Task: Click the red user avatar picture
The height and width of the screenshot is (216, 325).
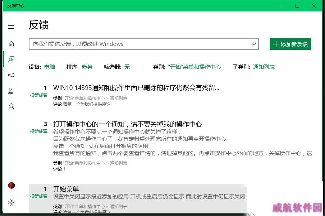Action: point(12,186)
